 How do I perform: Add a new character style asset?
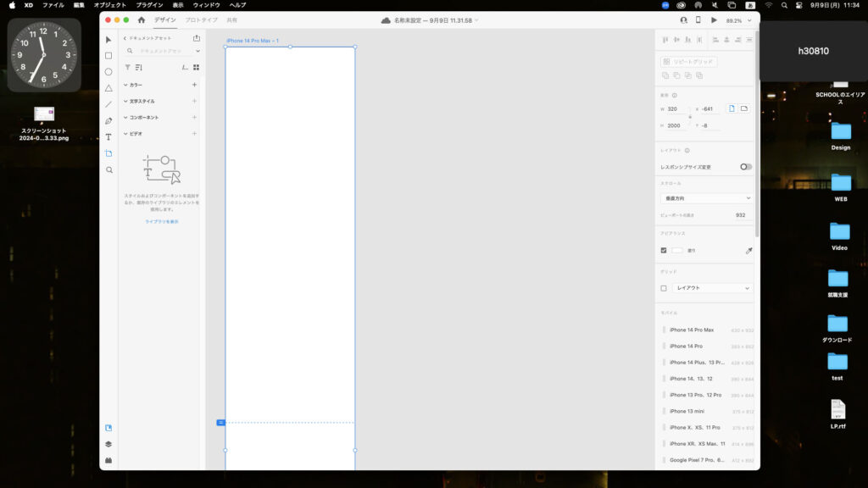[194, 102]
